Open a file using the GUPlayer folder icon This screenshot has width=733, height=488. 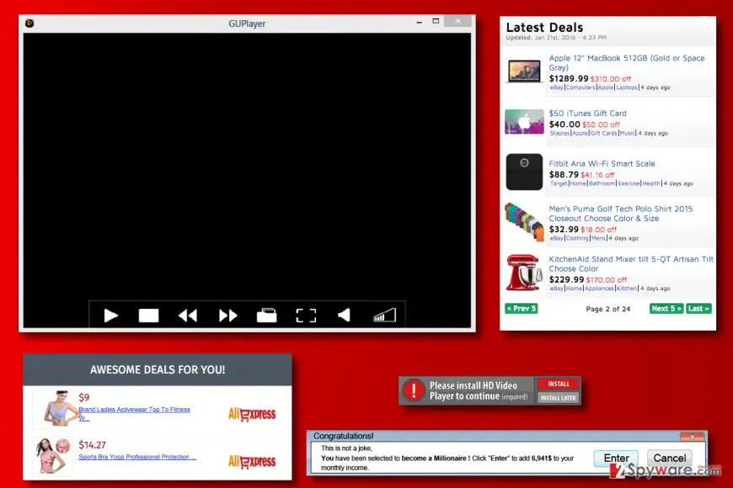pos(266,316)
